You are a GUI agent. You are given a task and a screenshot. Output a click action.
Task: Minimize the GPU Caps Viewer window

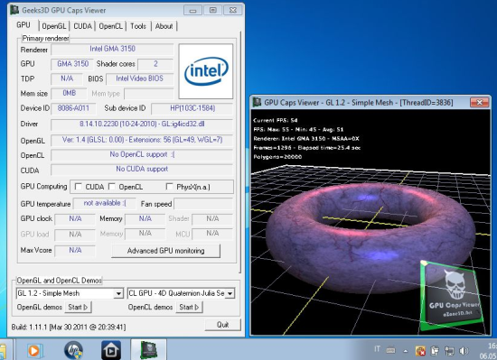[192, 10]
